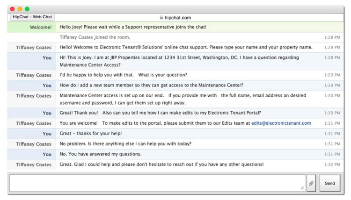
Task: Click "You" beside "No. You have answered my questions."
Action: pos(47,154)
